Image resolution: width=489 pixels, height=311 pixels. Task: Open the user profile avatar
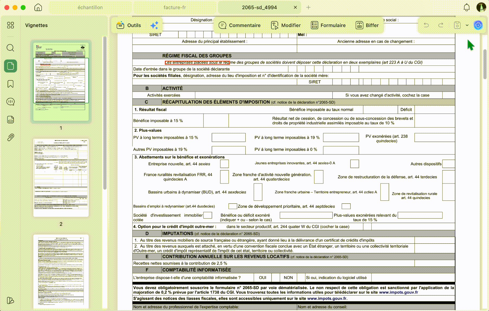click(x=481, y=7)
